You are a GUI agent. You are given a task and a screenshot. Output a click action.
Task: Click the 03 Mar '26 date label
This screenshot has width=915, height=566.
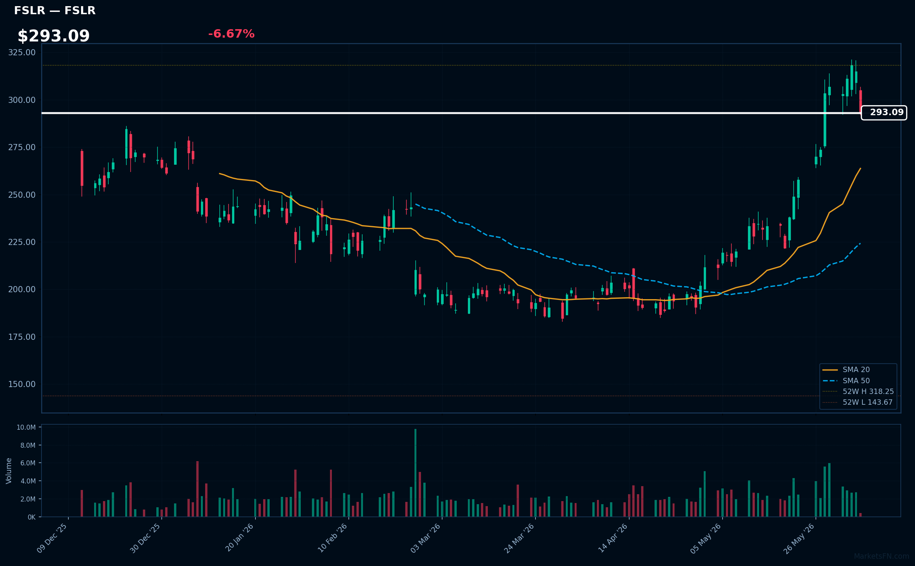pyautogui.click(x=426, y=538)
